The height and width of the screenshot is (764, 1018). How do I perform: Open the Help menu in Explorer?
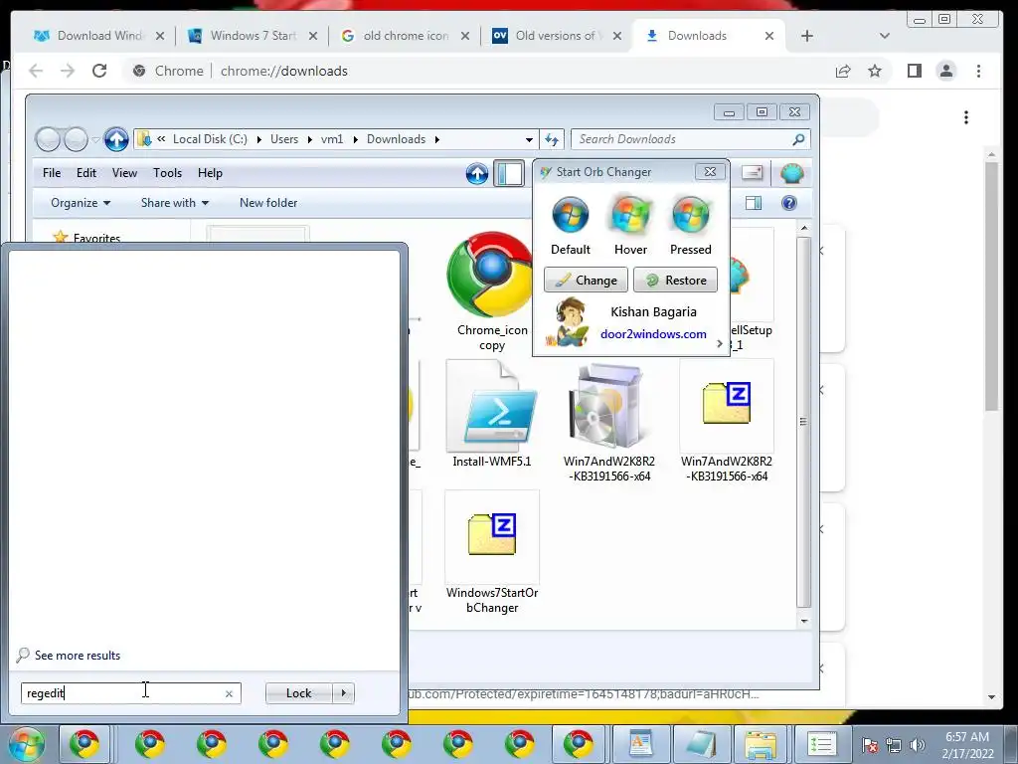tap(210, 173)
